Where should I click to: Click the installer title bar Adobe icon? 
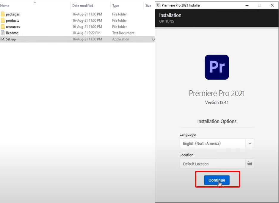pyautogui.click(x=158, y=5)
